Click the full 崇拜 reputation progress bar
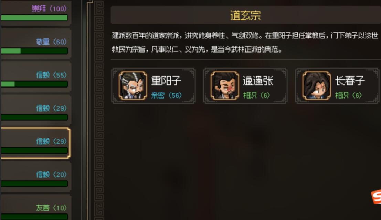Image resolution: width=381 pixels, height=220 pixels. 34,18
